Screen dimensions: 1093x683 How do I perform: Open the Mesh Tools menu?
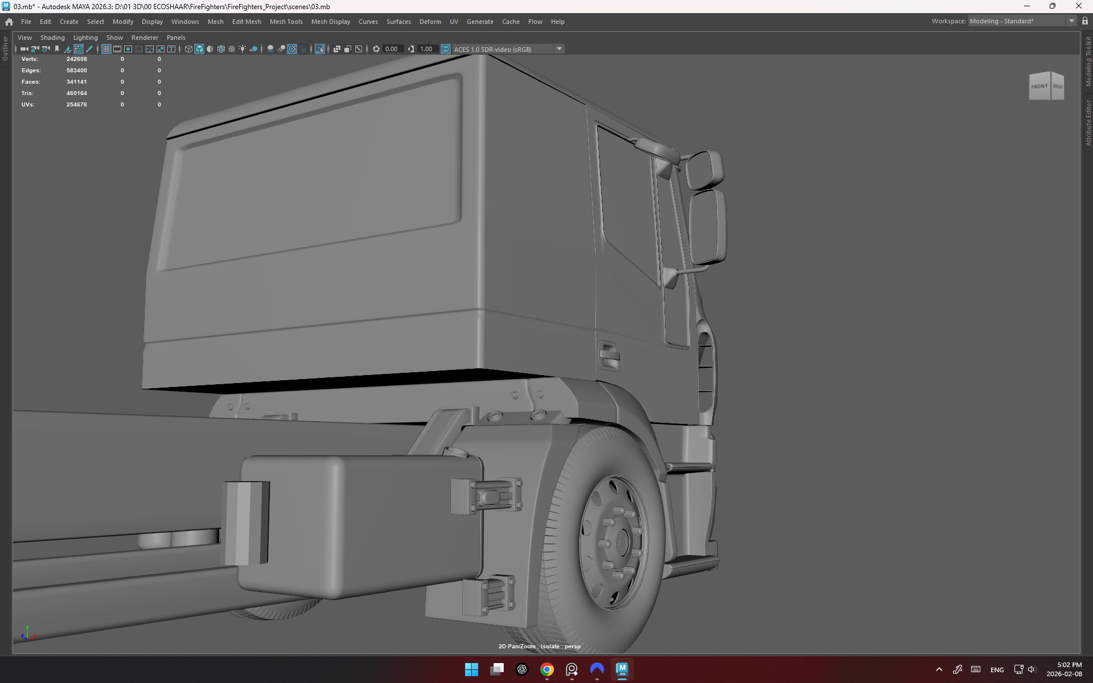[x=286, y=22]
